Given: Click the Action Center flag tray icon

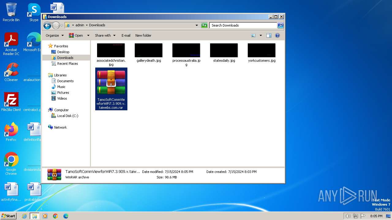Looking at the screenshot, I should 363,216.
